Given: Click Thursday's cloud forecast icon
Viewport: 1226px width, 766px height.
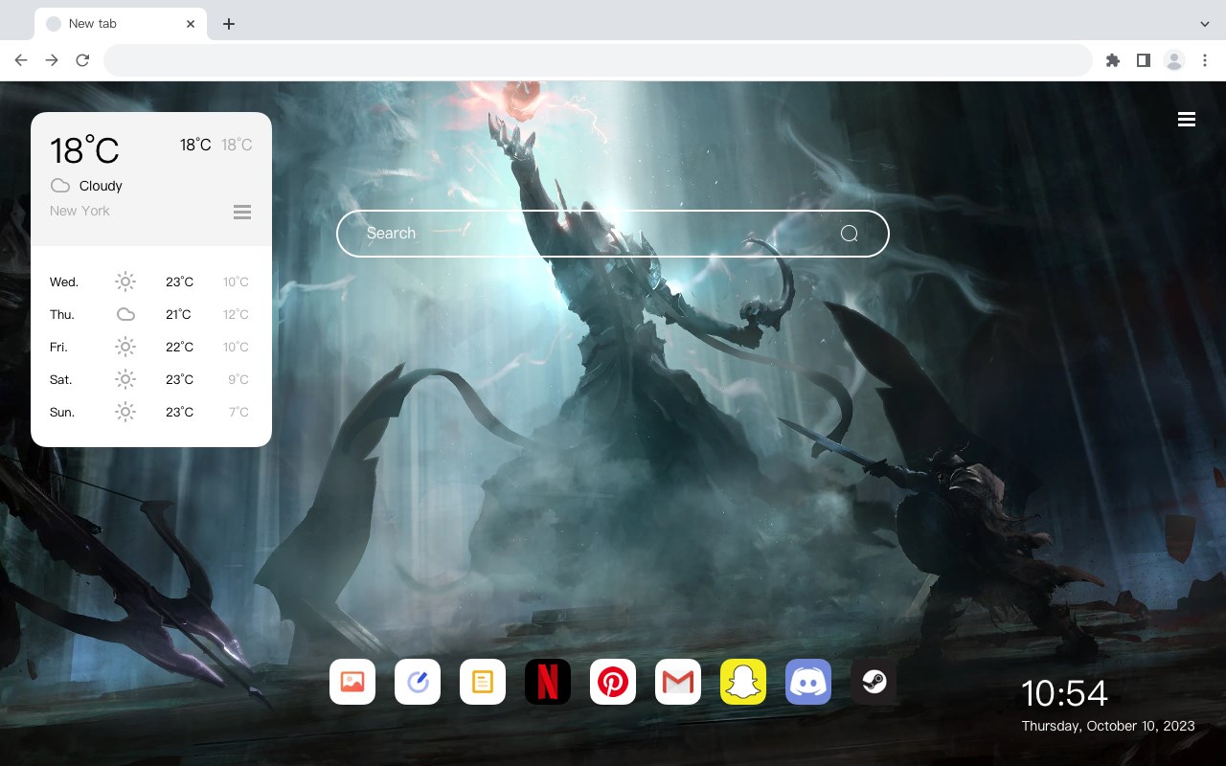Looking at the screenshot, I should pyautogui.click(x=125, y=314).
